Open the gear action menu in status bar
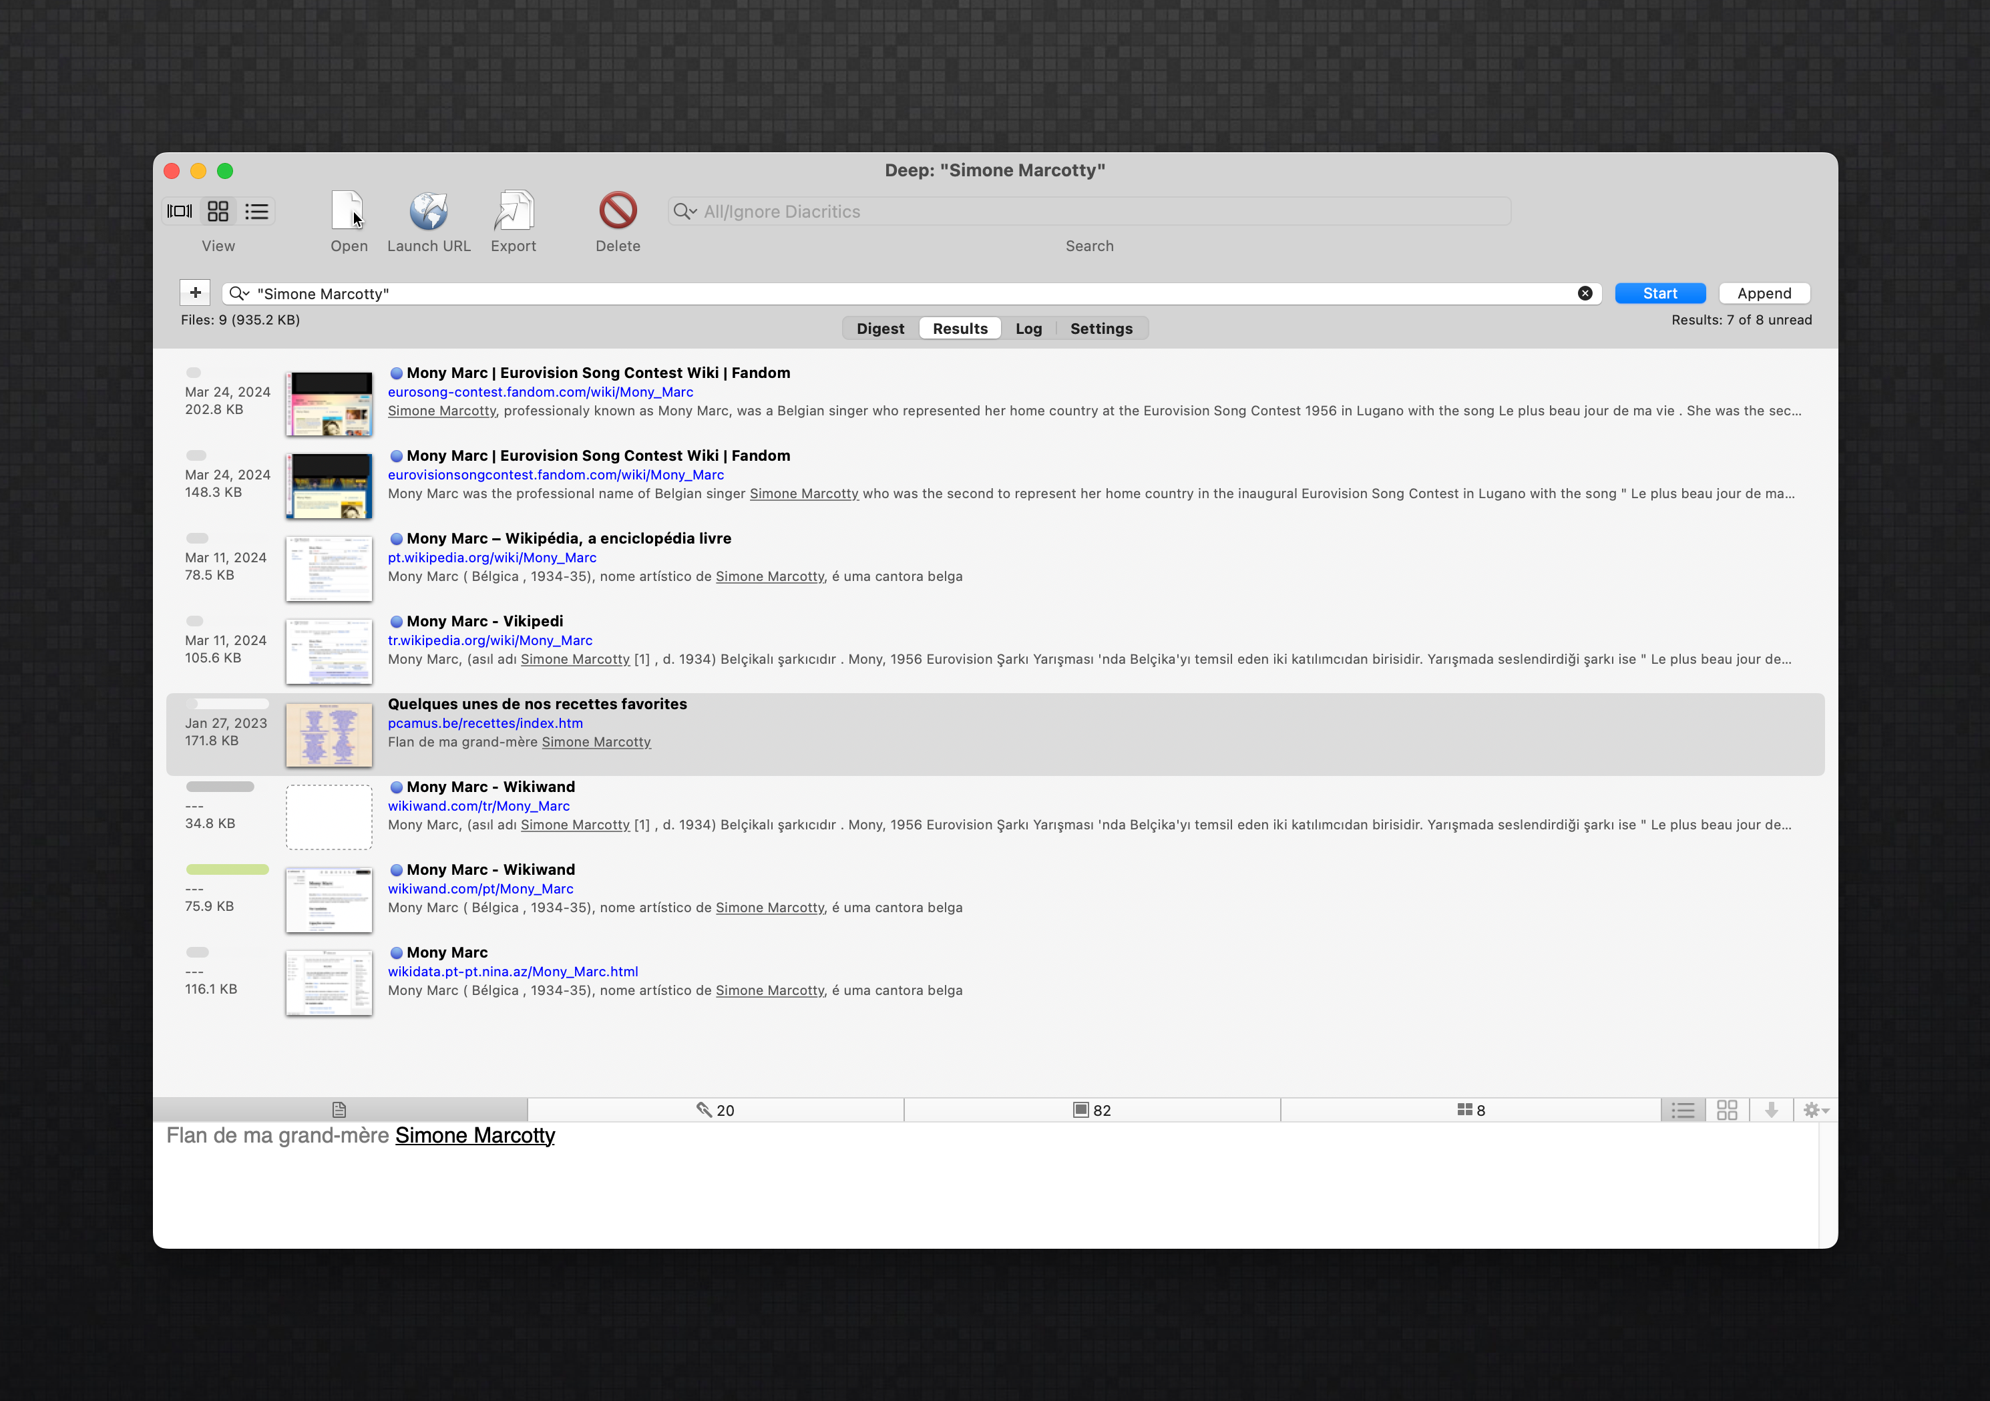 1816,1110
